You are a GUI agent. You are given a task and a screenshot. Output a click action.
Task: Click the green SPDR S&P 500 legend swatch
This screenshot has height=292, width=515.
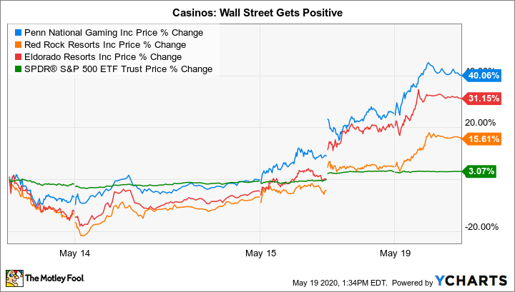click(x=18, y=69)
